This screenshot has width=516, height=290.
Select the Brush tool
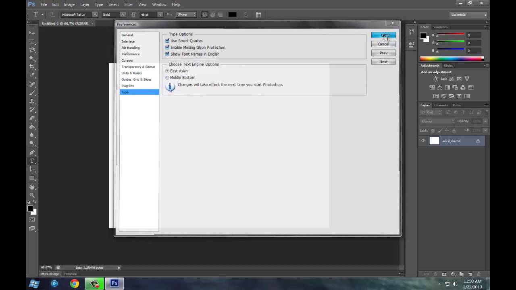click(x=32, y=93)
